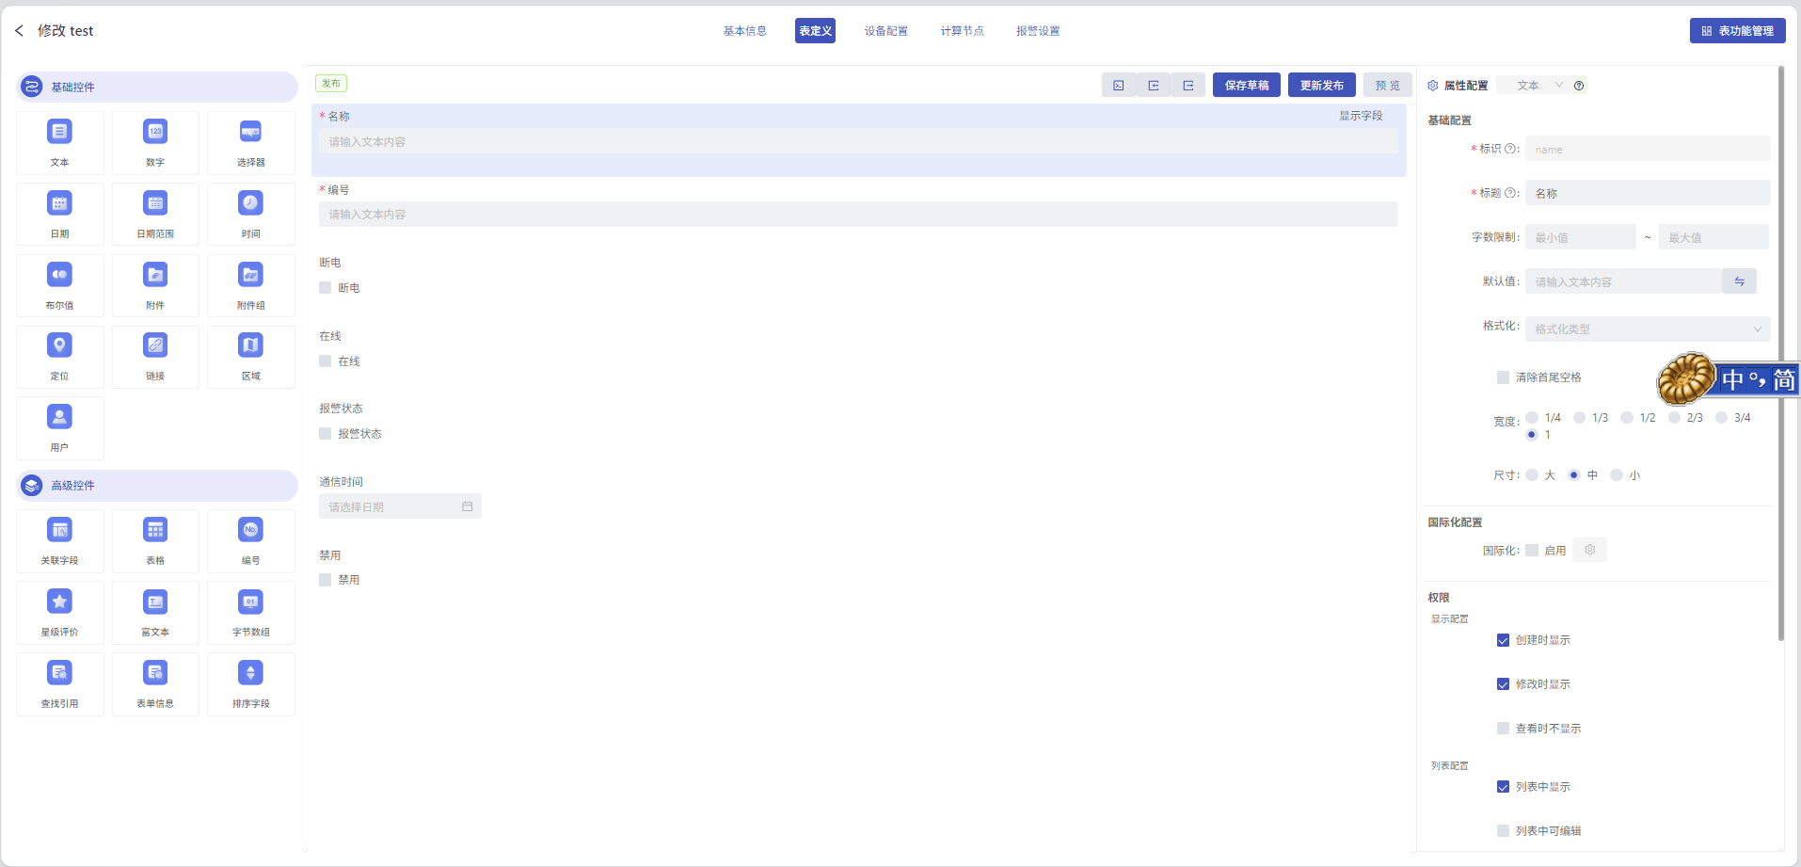The width and height of the screenshot is (1801, 867).
Task: Click the 保存草稿 button
Action: coord(1247,86)
